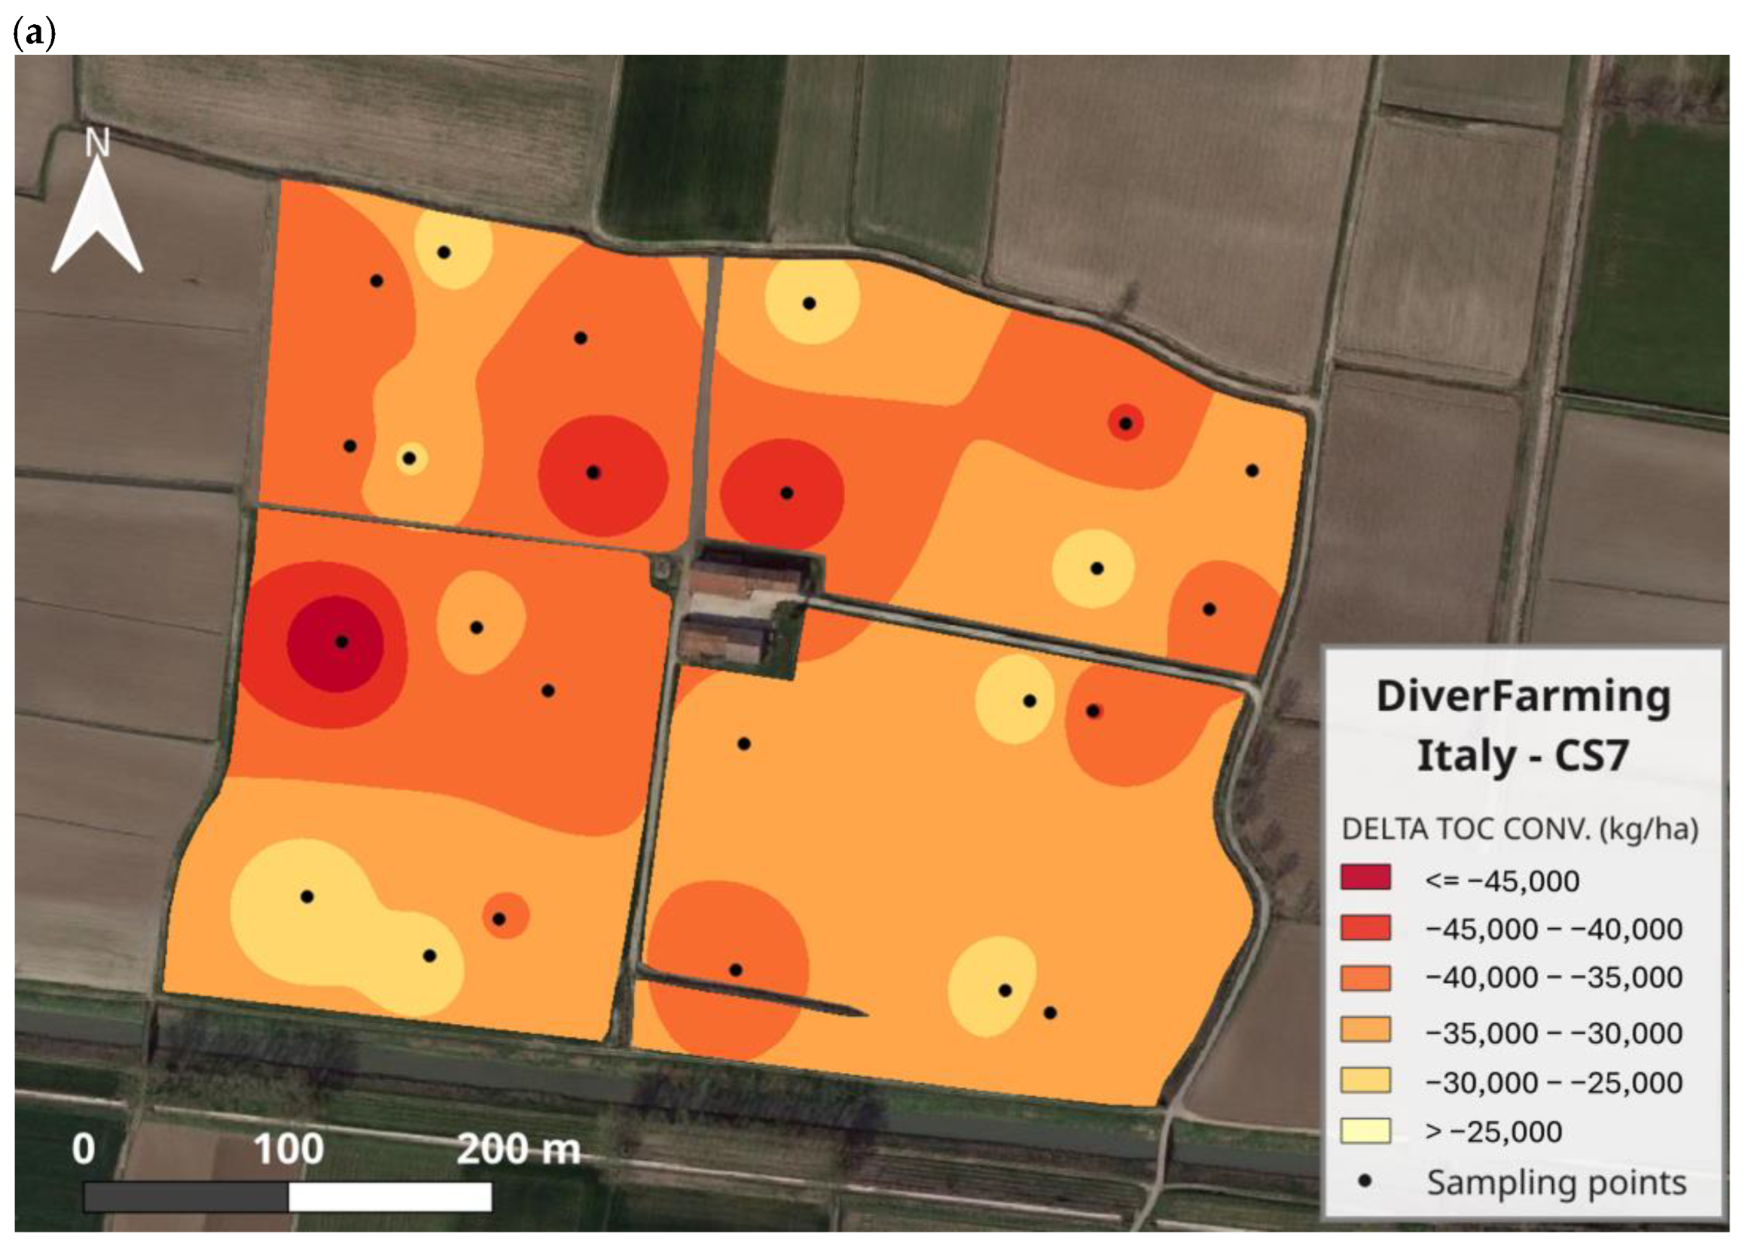The image size is (1748, 1249).
Task: Click the −45,000 – −40,000 legend swatch
Action: 1365,927
